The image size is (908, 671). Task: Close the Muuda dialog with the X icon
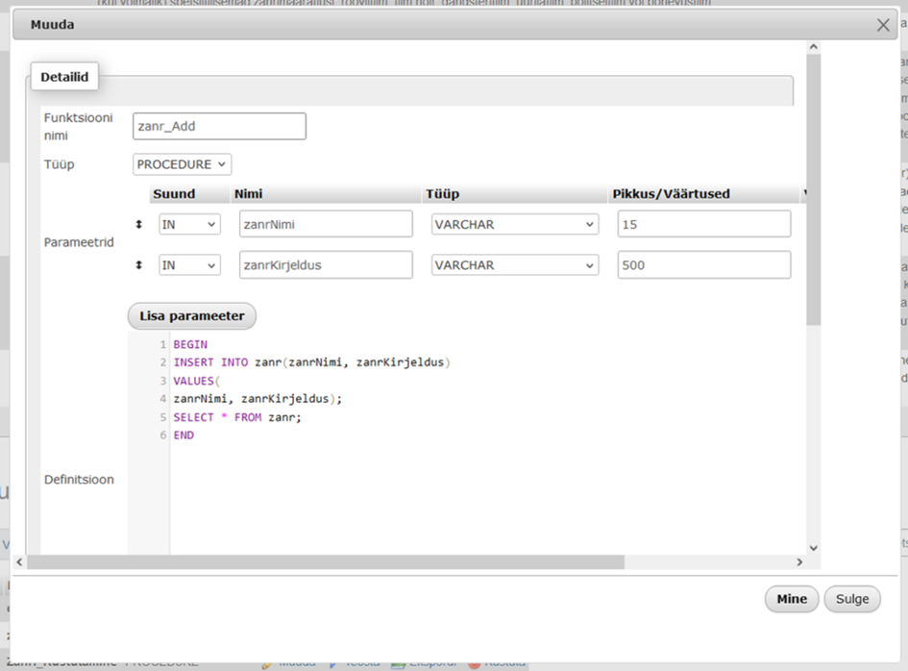click(883, 25)
